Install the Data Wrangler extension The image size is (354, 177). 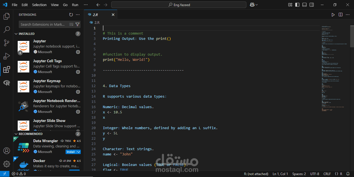coord(71,152)
